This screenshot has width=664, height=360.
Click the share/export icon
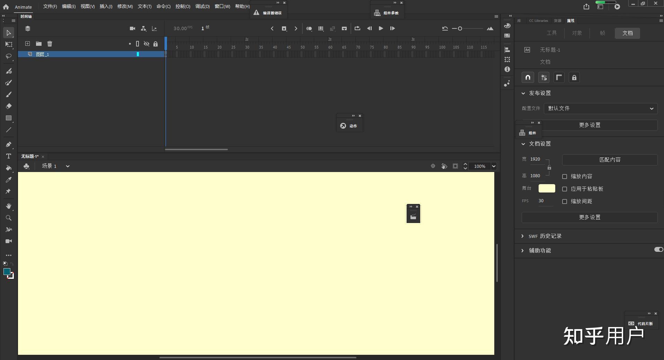pos(586,7)
